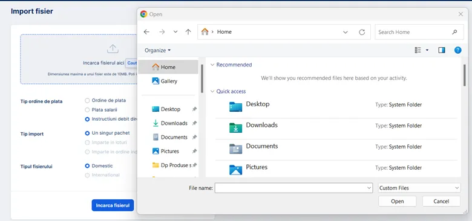
Task: Select Un singur pachet radio button
Action: click(87, 133)
